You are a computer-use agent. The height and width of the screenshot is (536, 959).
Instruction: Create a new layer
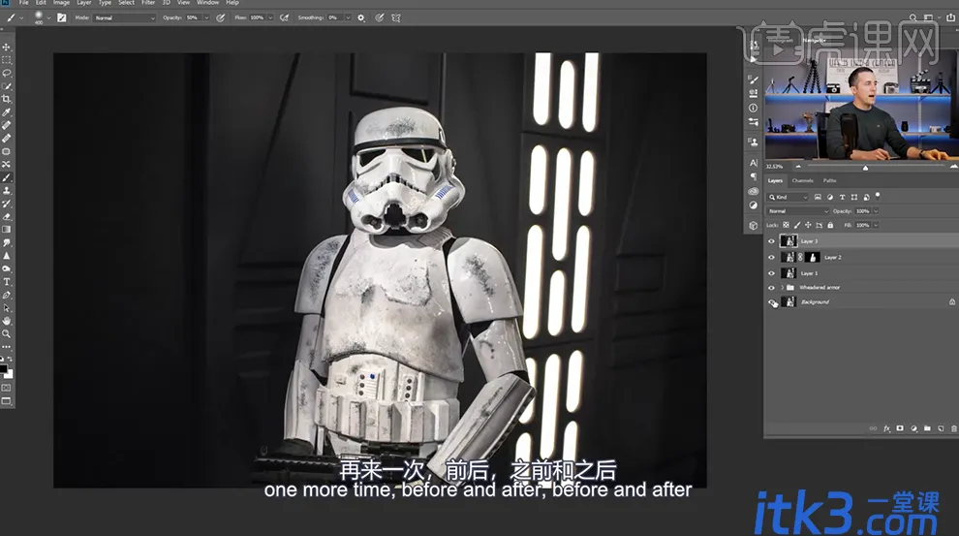click(x=941, y=429)
